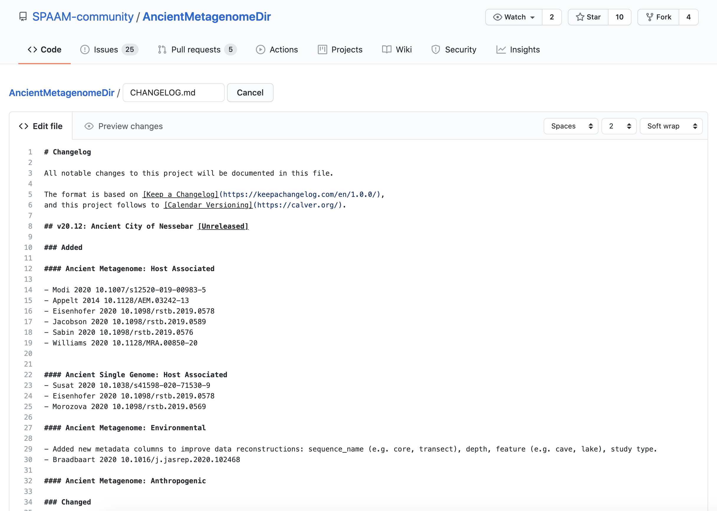Click the Preview changes eye icon
Screen dimensions: 717x511
[89, 126]
